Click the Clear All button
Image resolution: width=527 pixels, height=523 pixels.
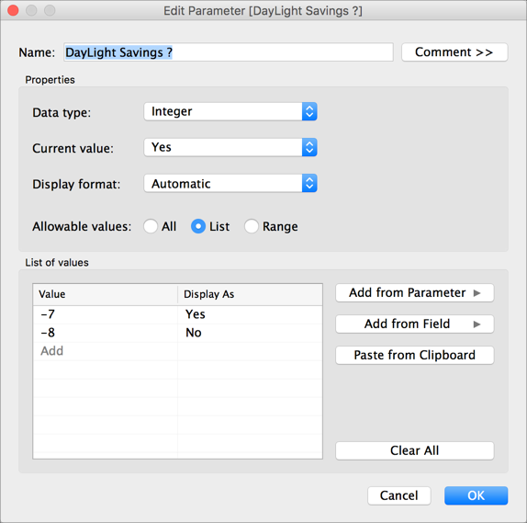[414, 450]
